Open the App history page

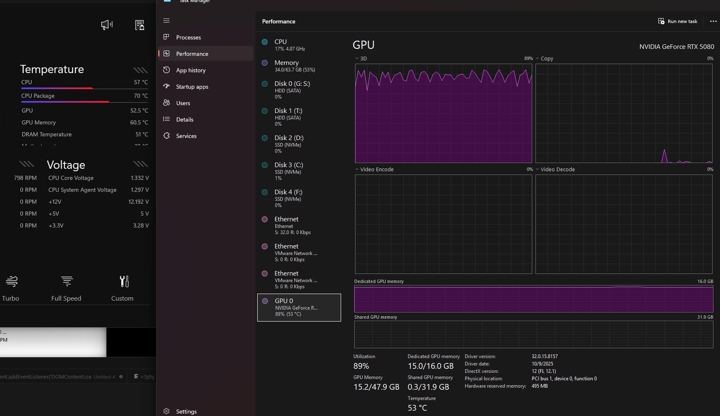(191, 70)
